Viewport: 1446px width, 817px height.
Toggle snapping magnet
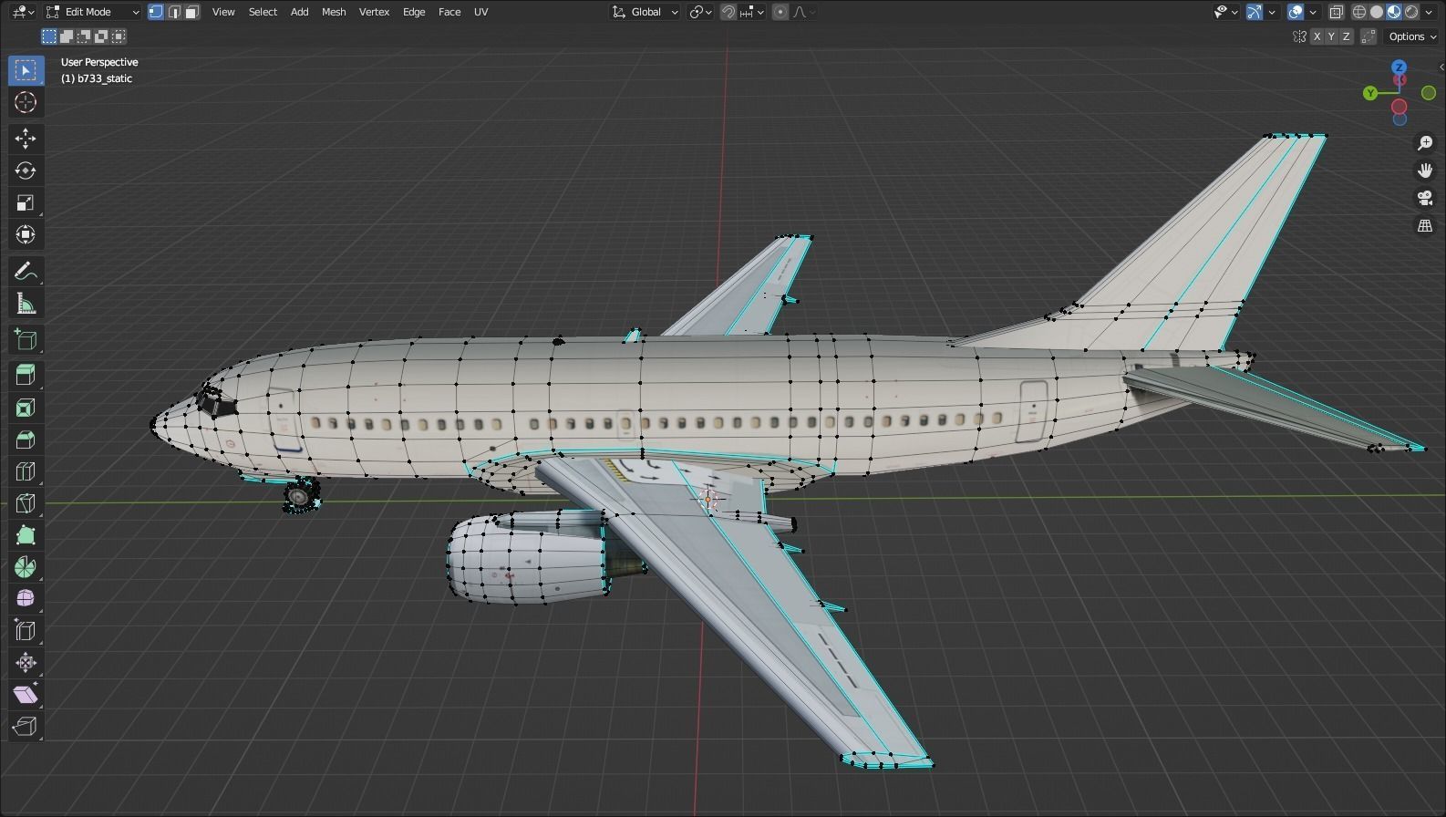[728, 12]
